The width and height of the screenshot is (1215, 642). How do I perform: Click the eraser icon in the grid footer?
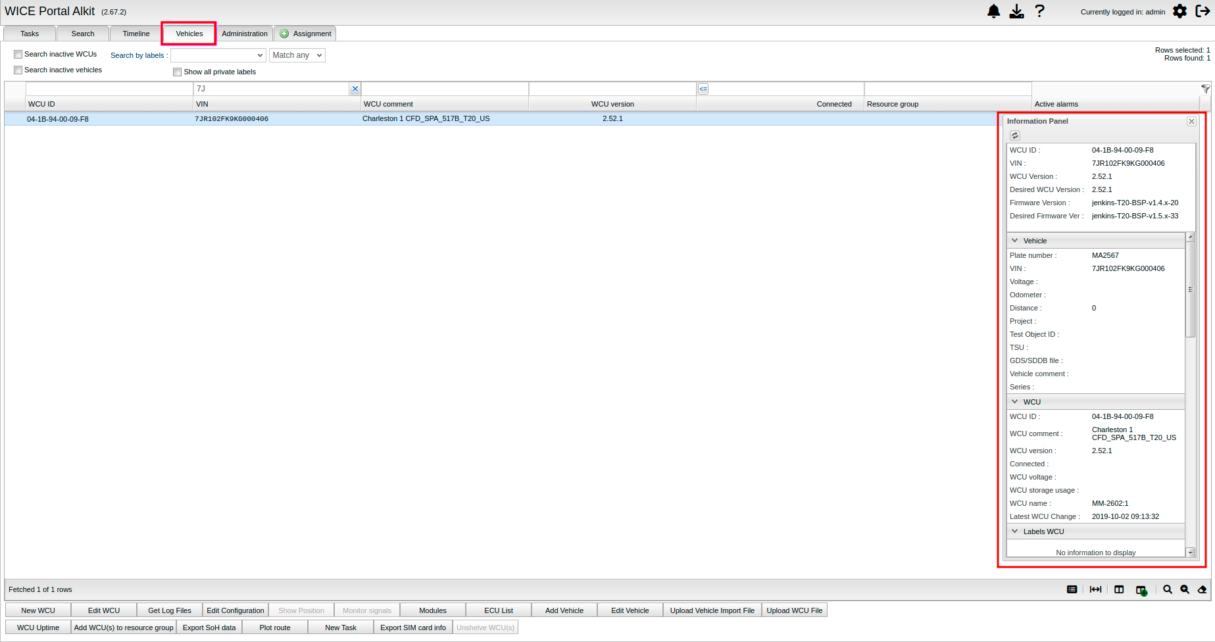click(1202, 589)
